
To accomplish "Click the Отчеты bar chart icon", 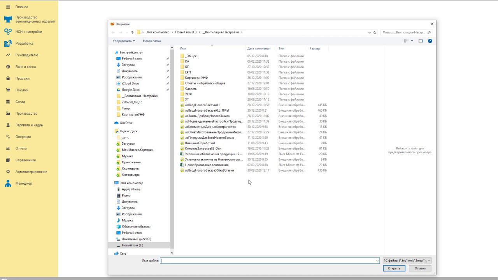I will tap(8, 149).
